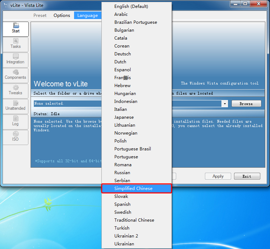Choose Italian language
The width and height of the screenshot is (270, 249).
click(x=137, y=109)
